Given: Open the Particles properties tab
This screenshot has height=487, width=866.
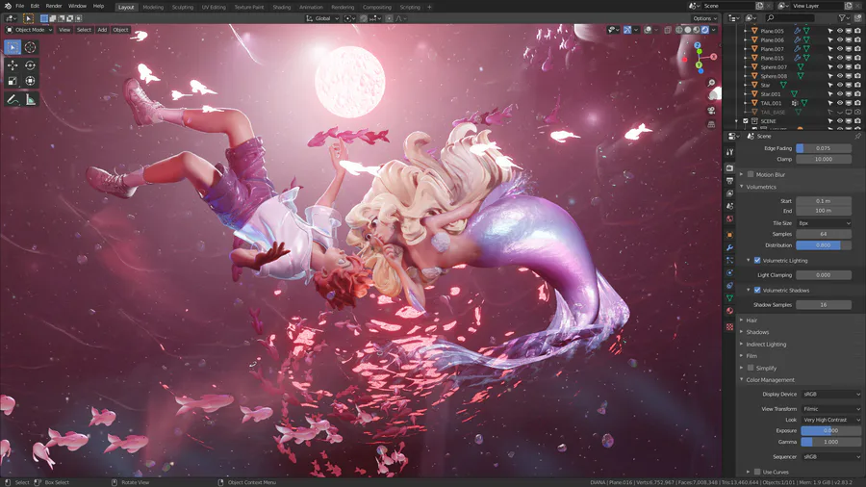Looking at the screenshot, I should [x=729, y=260].
